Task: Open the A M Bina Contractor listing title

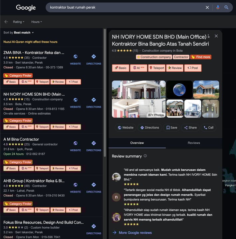Action: tap(21, 139)
